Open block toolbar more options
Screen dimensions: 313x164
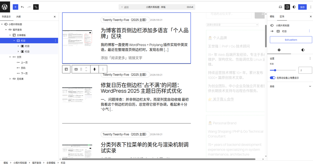(x=103, y=69)
